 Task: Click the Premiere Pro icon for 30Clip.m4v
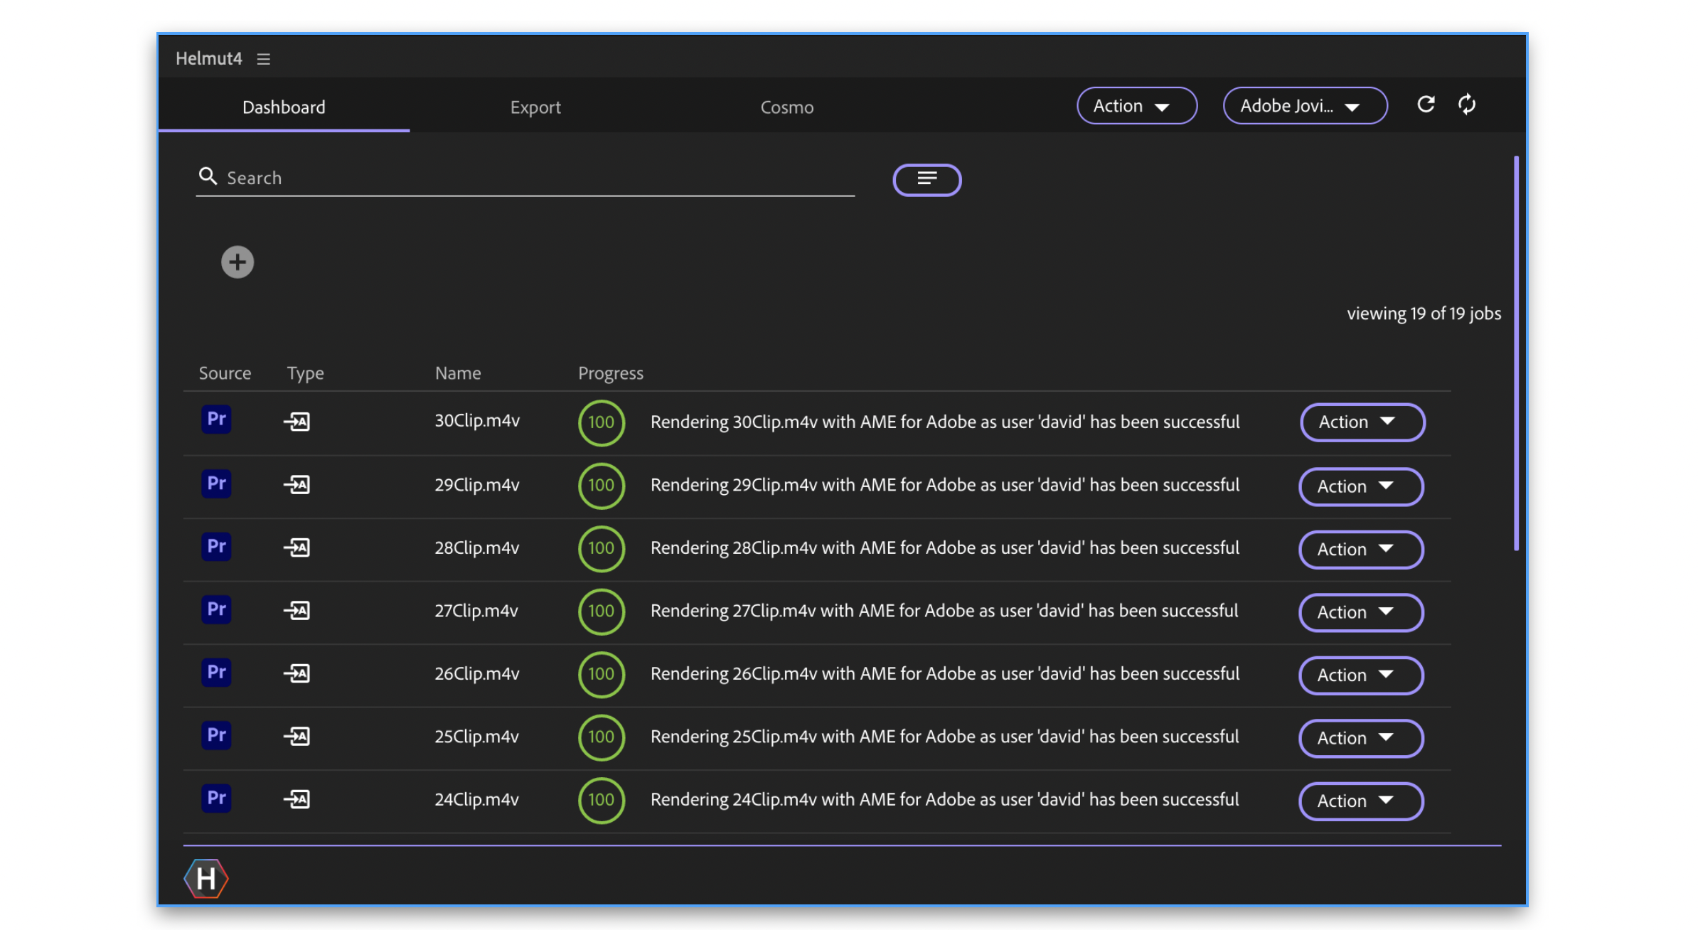point(216,419)
